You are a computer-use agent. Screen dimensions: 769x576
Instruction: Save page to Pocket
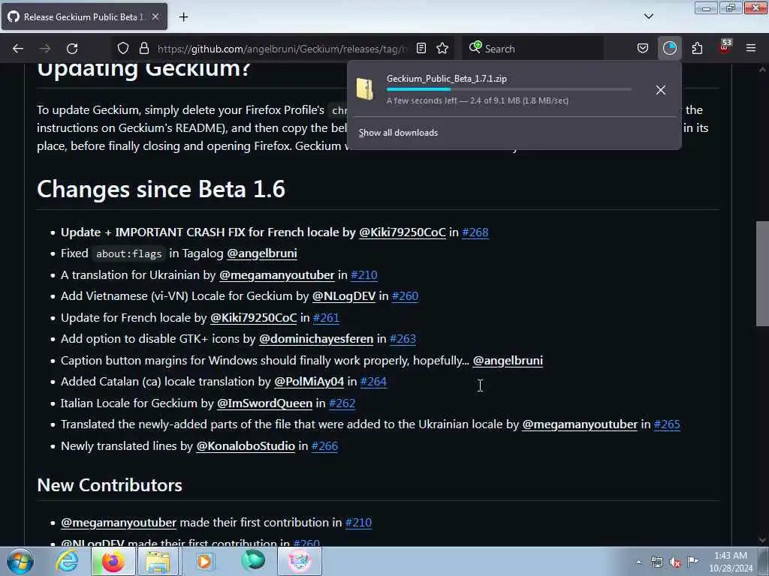643,49
